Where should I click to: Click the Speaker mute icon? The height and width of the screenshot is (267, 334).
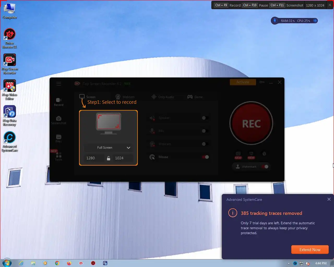click(152, 118)
